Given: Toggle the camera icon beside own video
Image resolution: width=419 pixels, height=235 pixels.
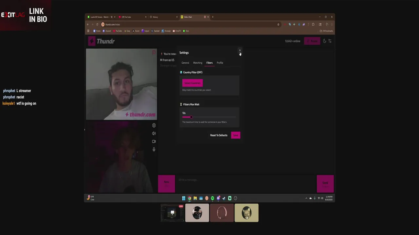Looking at the screenshot, I should (154, 141).
